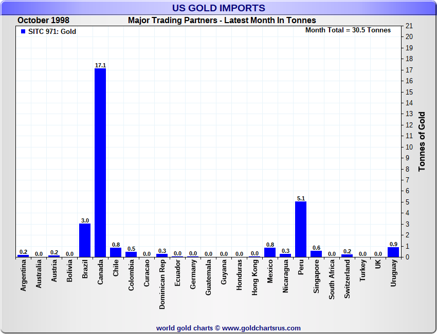Click the 'Brazil' axis label
Image resolution: width=437 pixels, height=334 pixels.
[85, 269]
